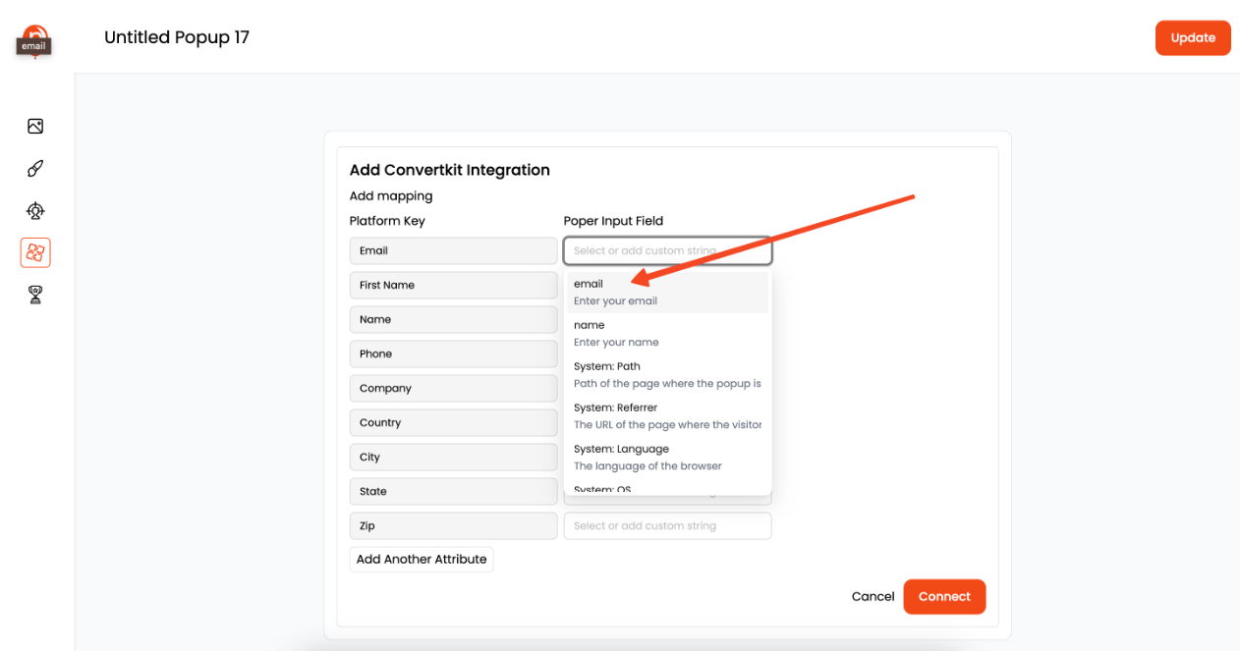Open the paintbrush design icon in sidebar
The image size is (1240, 652).
(x=35, y=169)
